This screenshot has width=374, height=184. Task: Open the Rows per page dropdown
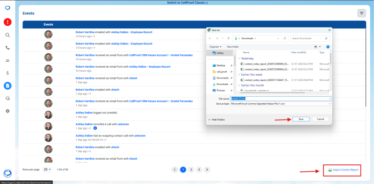pyautogui.click(x=47, y=170)
